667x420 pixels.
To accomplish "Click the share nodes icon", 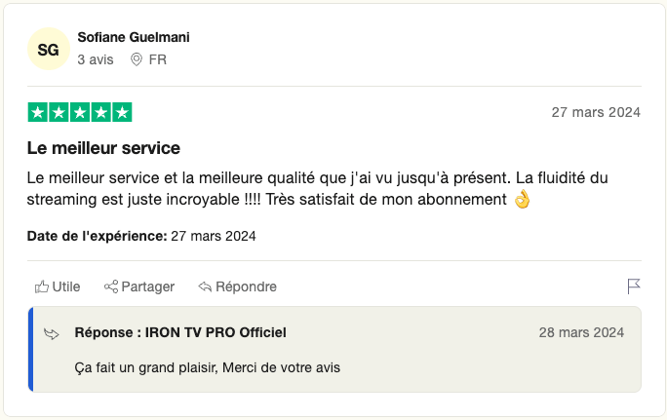I will [x=111, y=286].
